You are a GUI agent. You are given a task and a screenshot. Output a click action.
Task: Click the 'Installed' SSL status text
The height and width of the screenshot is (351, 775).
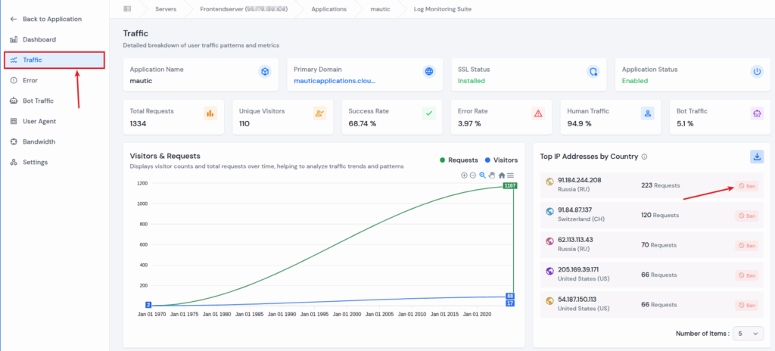coord(472,81)
